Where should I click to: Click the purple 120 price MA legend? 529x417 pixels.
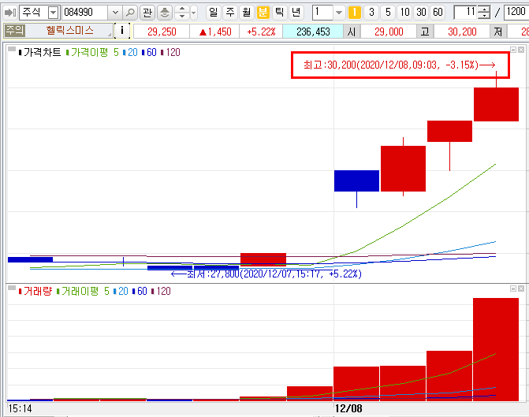pyautogui.click(x=170, y=52)
